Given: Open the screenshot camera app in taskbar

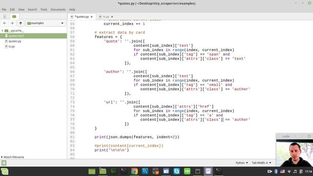Looking at the screenshot, I should pyautogui.click(x=166, y=171).
